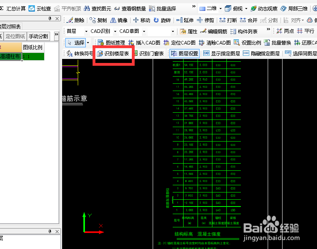Click 转换符号 convert symbol tool
The width and height of the screenshot is (317, 249).
coord(80,54)
